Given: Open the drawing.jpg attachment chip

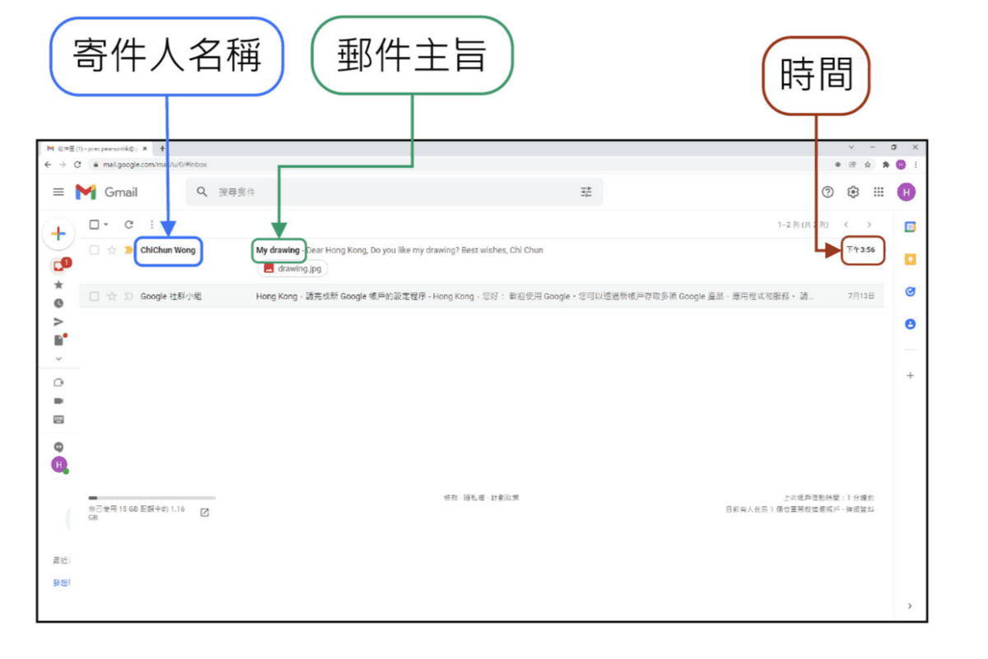Looking at the screenshot, I should tap(292, 268).
